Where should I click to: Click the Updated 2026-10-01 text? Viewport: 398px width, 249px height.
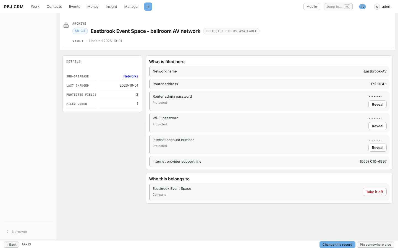[x=106, y=41]
